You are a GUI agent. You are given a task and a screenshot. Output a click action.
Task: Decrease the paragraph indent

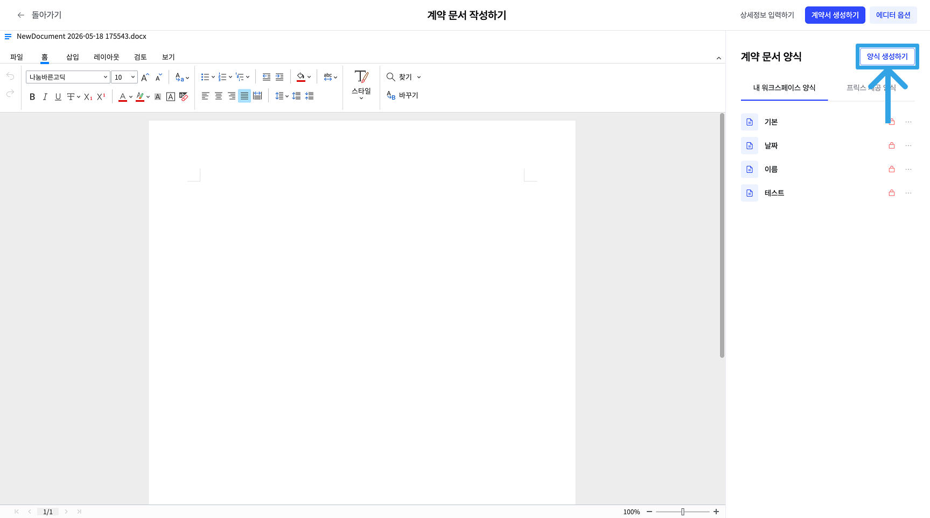click(266, 77)
